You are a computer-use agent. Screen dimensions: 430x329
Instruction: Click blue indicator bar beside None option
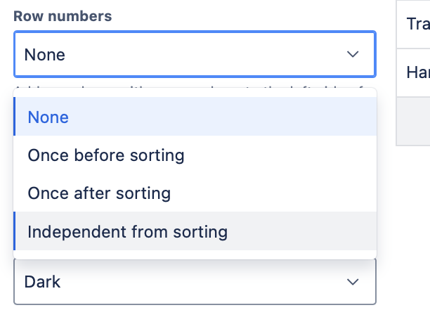point(15,117)
